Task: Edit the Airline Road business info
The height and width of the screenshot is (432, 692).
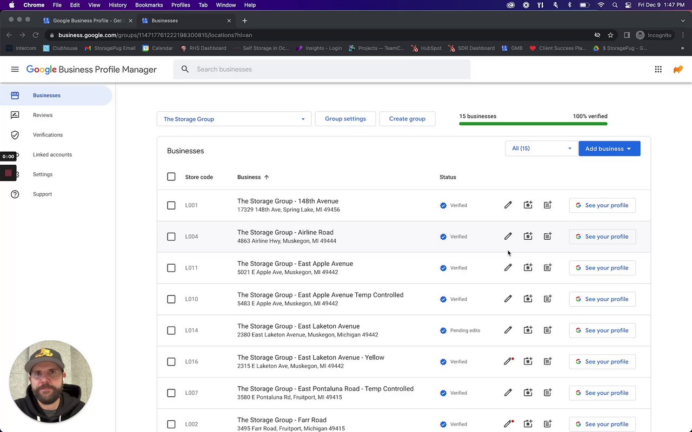Action: click(508, 237)
